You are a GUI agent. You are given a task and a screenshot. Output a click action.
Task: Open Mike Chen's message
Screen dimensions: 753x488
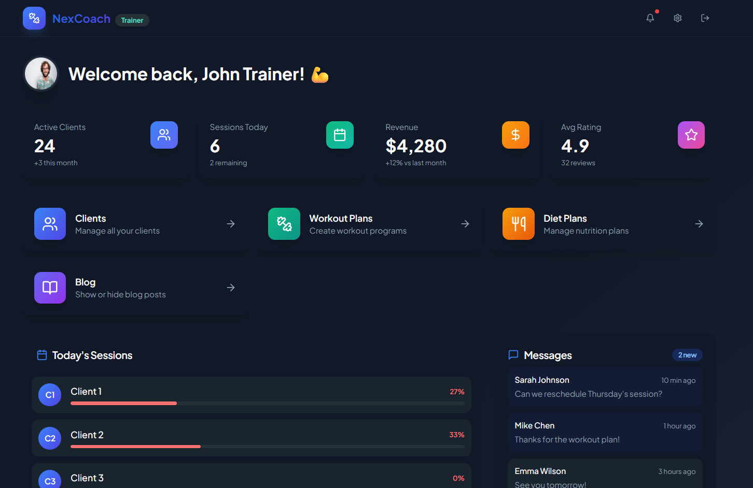(x=605, y=433)
